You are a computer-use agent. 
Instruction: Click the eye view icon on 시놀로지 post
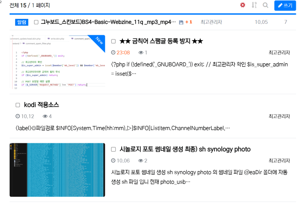tap(140, 161)
